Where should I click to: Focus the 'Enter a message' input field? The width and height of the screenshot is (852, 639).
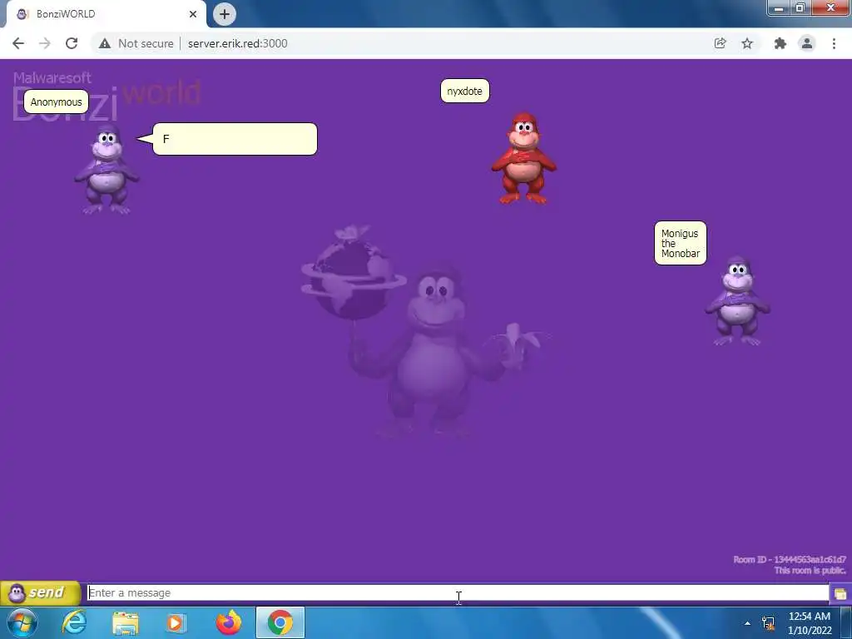pos(458,592)
